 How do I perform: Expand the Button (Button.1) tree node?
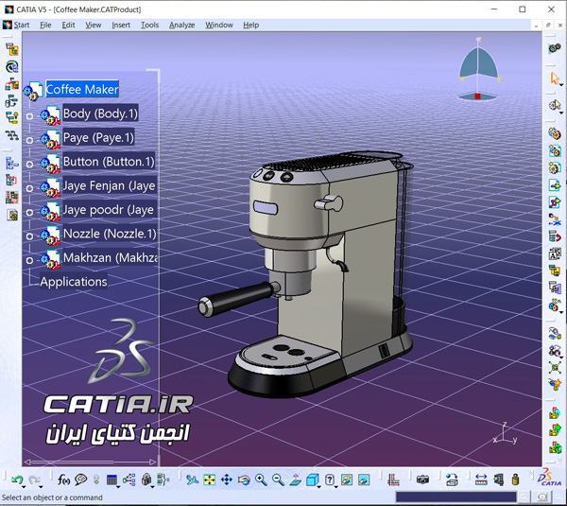[29, 165]
